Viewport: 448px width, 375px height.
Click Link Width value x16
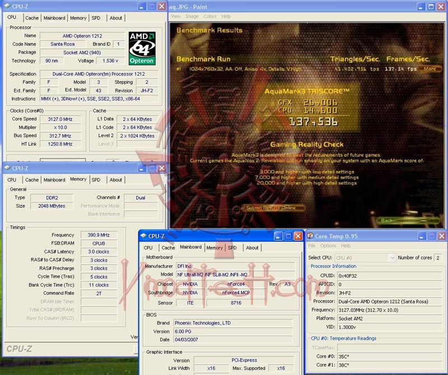pyautogui.click(x=212, y=368)
